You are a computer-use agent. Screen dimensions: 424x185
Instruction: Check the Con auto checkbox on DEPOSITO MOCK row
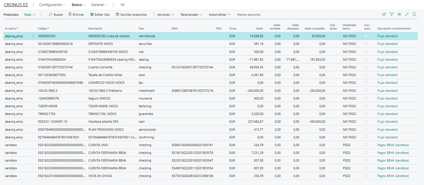(366, 44)
